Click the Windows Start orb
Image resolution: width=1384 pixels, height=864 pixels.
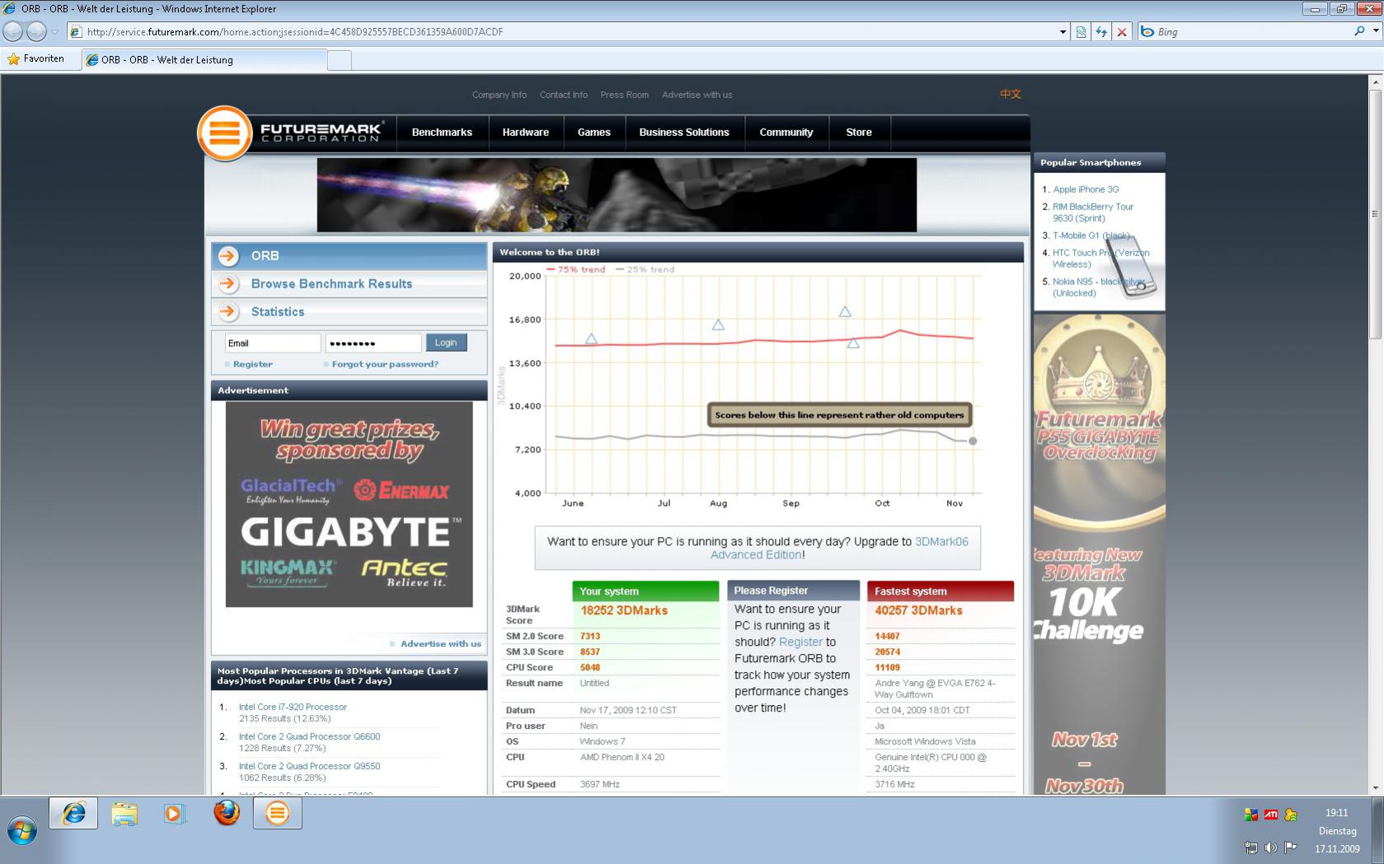pyautogui.click(x=22, y=831)
